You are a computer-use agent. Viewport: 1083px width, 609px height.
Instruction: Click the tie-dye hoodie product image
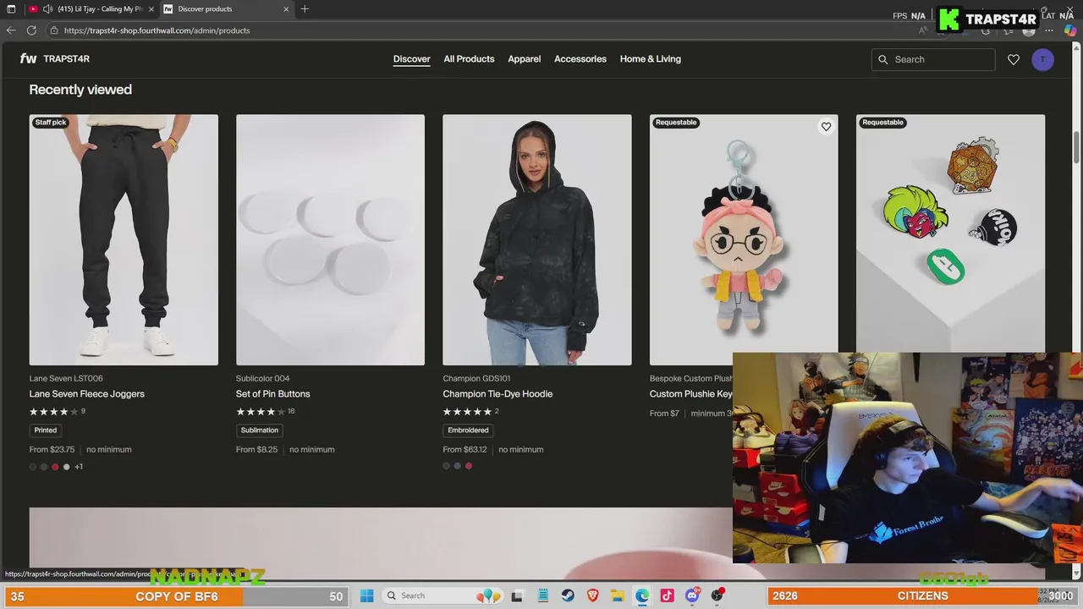click(x=537, y=240)
